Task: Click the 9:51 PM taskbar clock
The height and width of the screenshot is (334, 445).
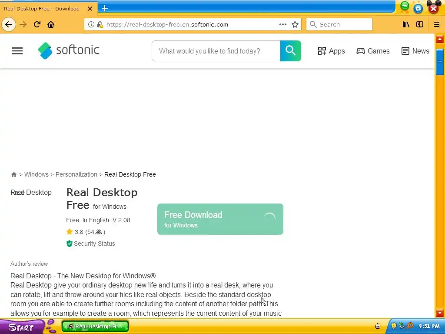Action: point(429,326)
